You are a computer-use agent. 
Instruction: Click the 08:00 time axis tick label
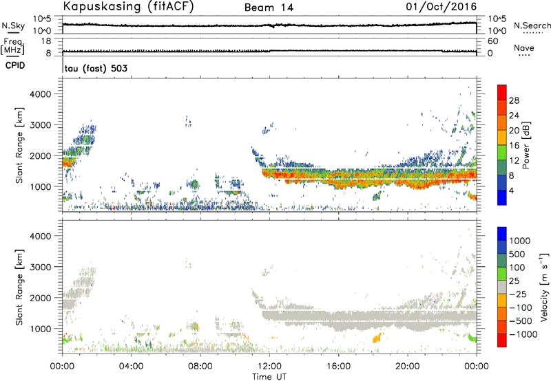[x=200, y=367]
